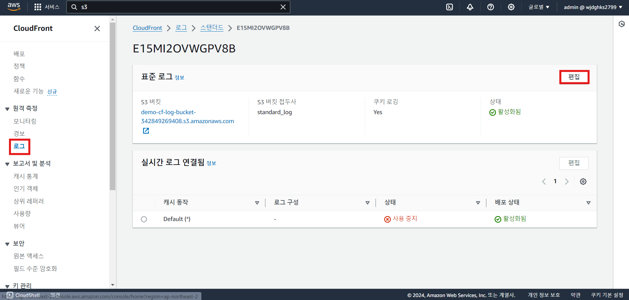Select the Default (*) row radio button
The height and width of the screenshot is (300, 629).
tap(144, 219)
